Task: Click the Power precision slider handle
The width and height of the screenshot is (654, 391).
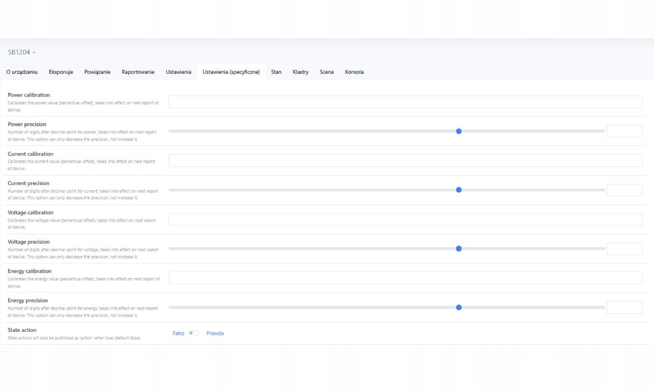Action: 458,131
